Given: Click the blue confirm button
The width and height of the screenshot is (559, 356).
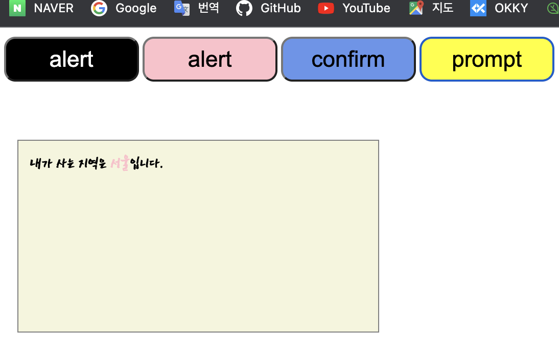Looking at the screenshot, I should click(x=348, y=59).
